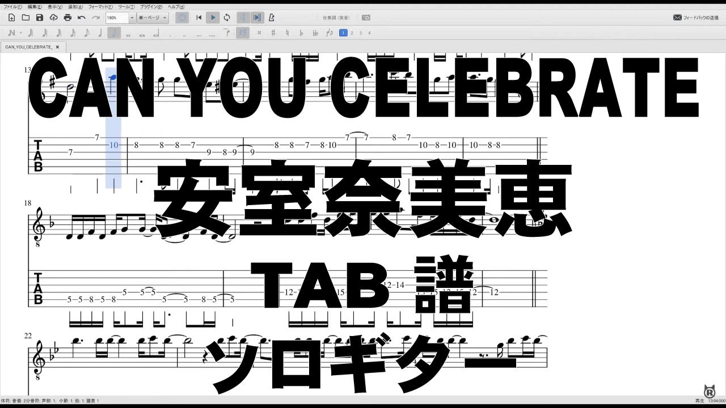Open the ヘルプ(H) menu

coord(176,6)
